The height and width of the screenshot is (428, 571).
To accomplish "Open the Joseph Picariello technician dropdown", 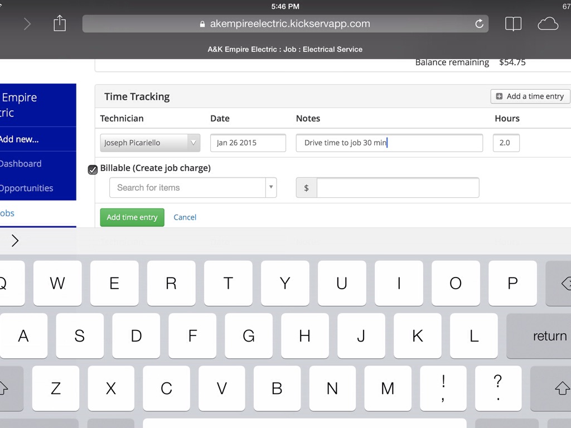I will pyautogui.click(x=150, y=143).
